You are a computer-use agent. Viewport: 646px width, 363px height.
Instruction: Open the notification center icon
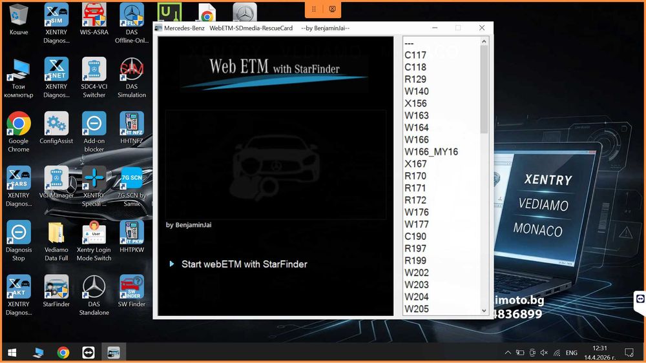tap(629, 353)
